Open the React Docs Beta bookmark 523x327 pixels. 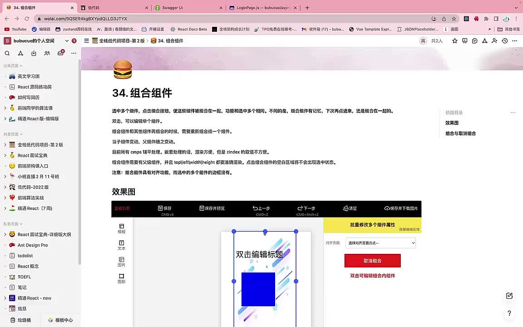tap(188, 30)
